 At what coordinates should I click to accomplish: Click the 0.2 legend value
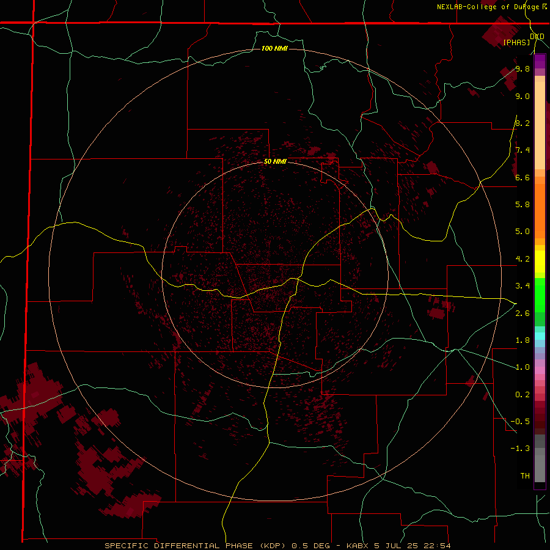522,395
